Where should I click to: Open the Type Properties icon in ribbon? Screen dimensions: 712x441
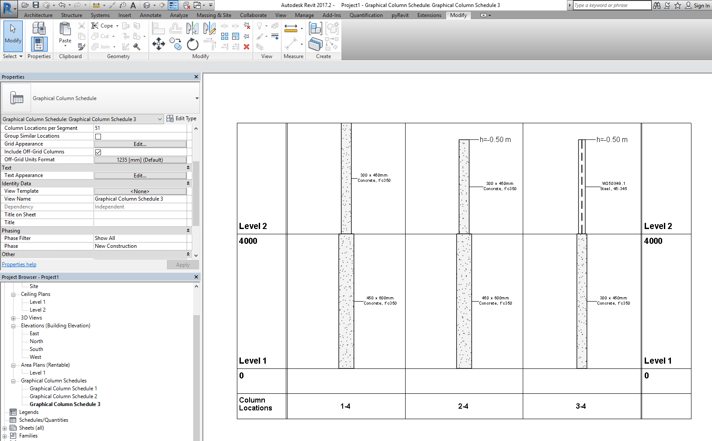point(39,28)
